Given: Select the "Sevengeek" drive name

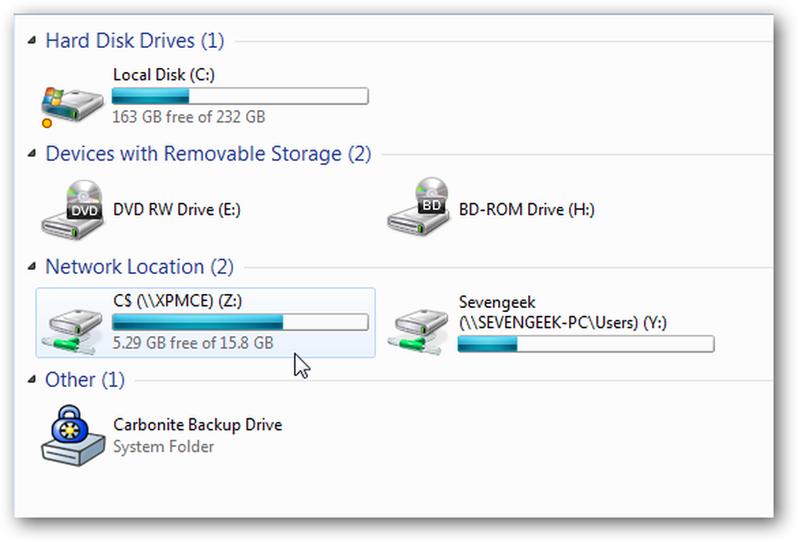Looking at the screenshot, I should tap(496, 303).
